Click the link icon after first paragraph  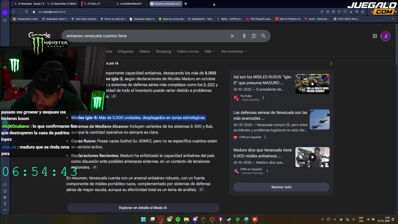114,96
